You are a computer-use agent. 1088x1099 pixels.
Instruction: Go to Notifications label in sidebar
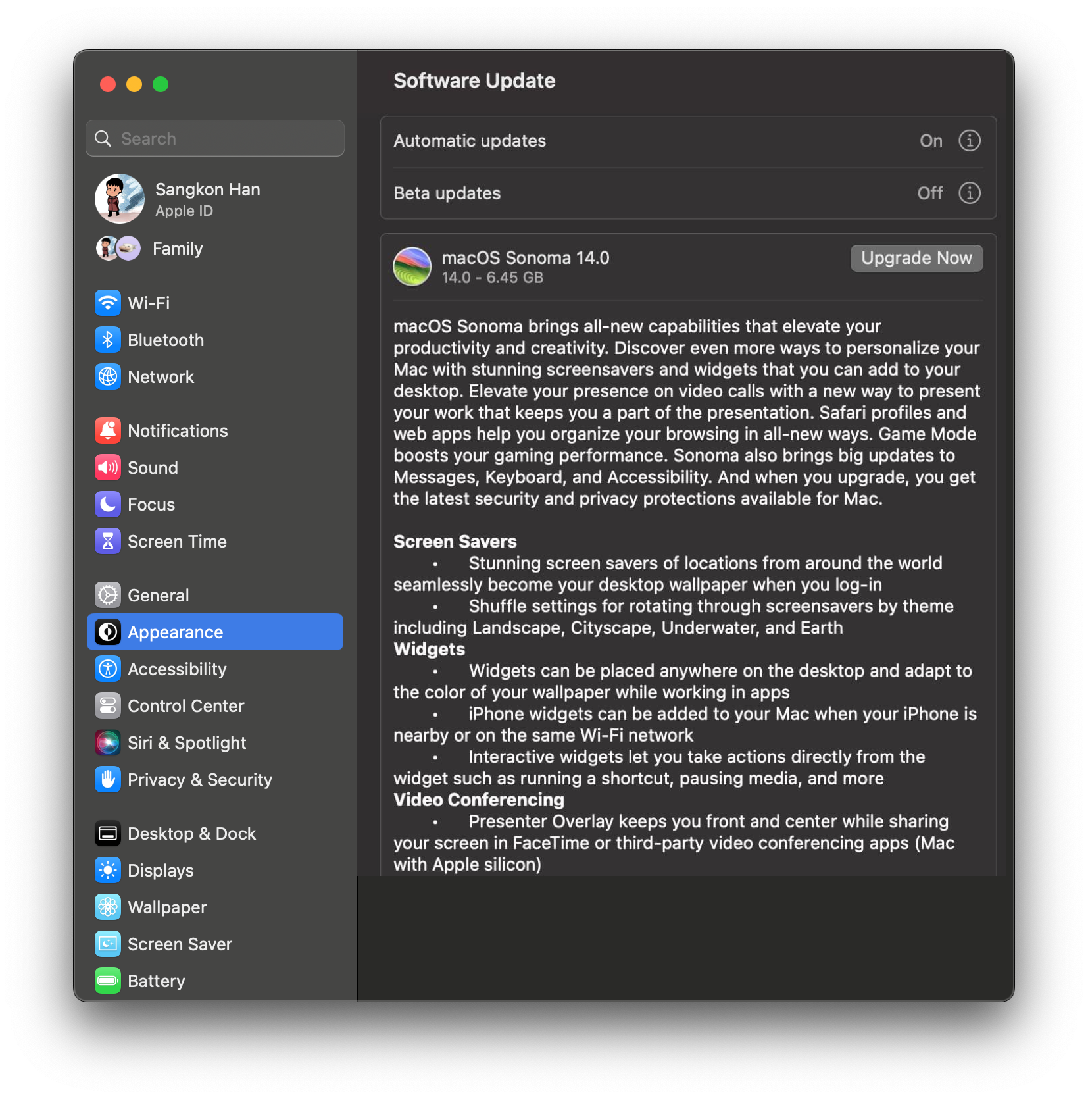pyautogui.click(x=178, y=430)
